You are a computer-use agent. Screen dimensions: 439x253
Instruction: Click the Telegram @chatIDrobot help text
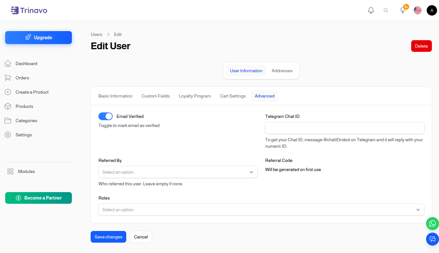click(x=344, y=143)
